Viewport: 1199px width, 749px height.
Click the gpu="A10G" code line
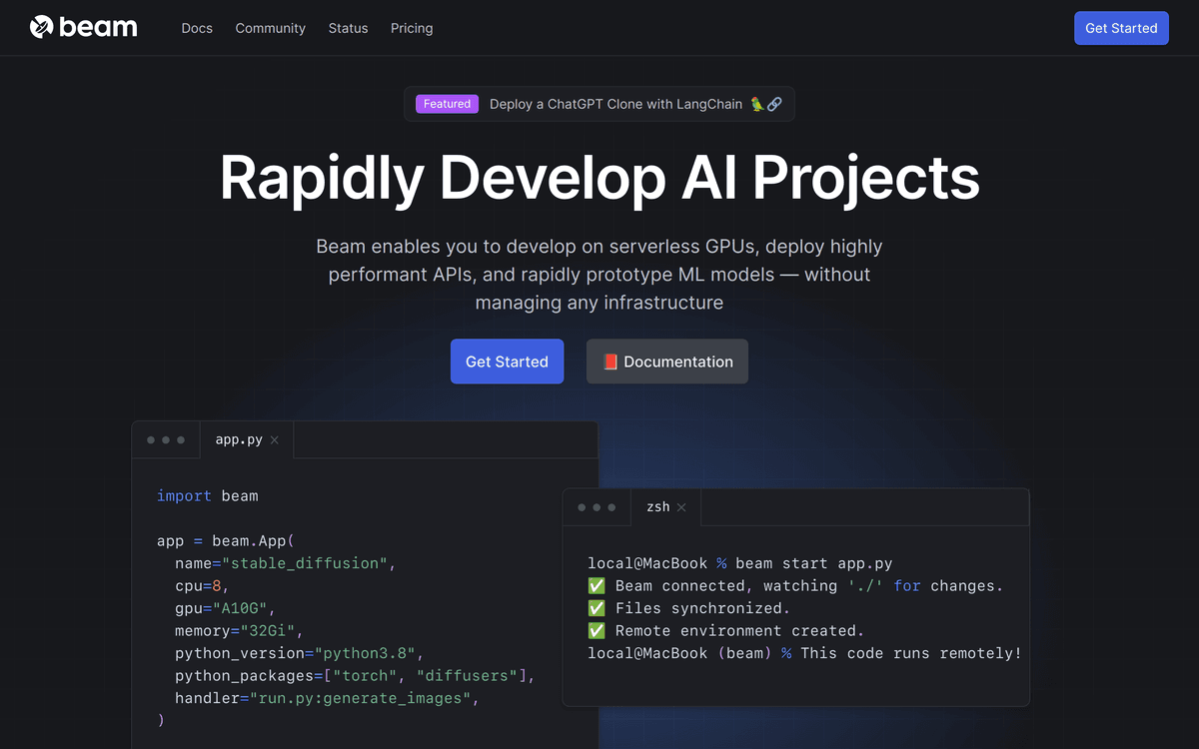[x=225, y=608]
